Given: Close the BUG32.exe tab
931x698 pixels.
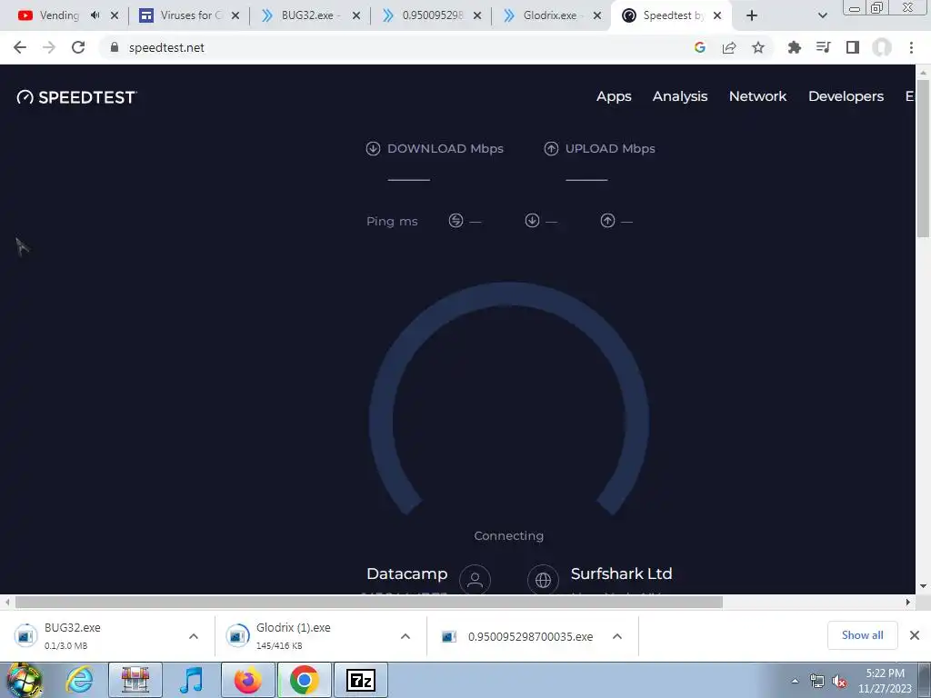Looking at the screenshot, I should [x=356, y=15].
